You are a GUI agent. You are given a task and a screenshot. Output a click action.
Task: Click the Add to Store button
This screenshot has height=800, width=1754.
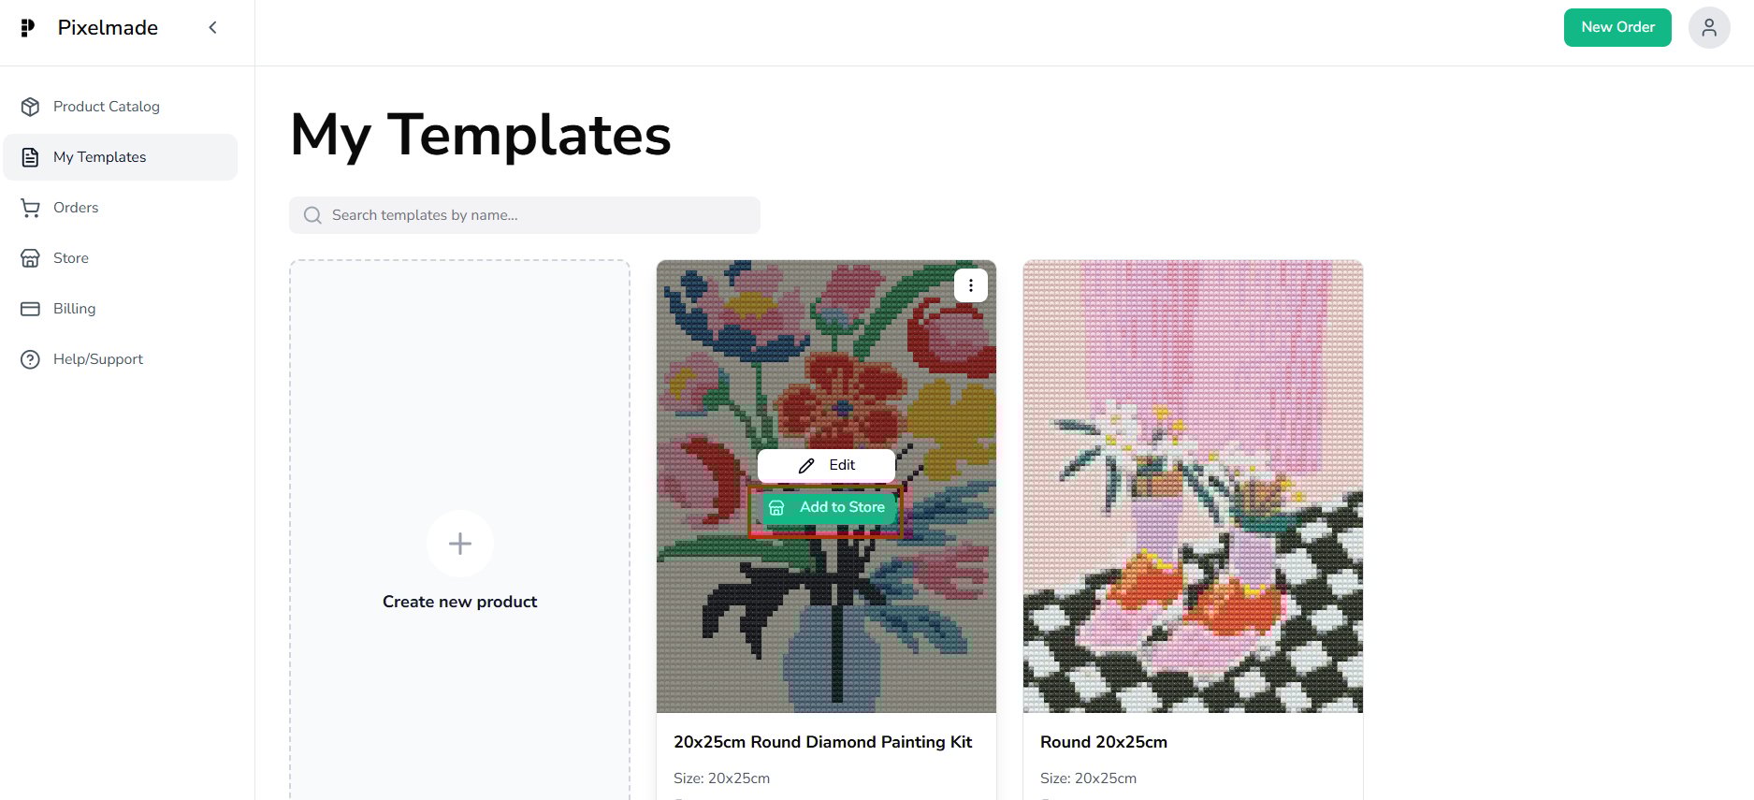tap(826, 507)
